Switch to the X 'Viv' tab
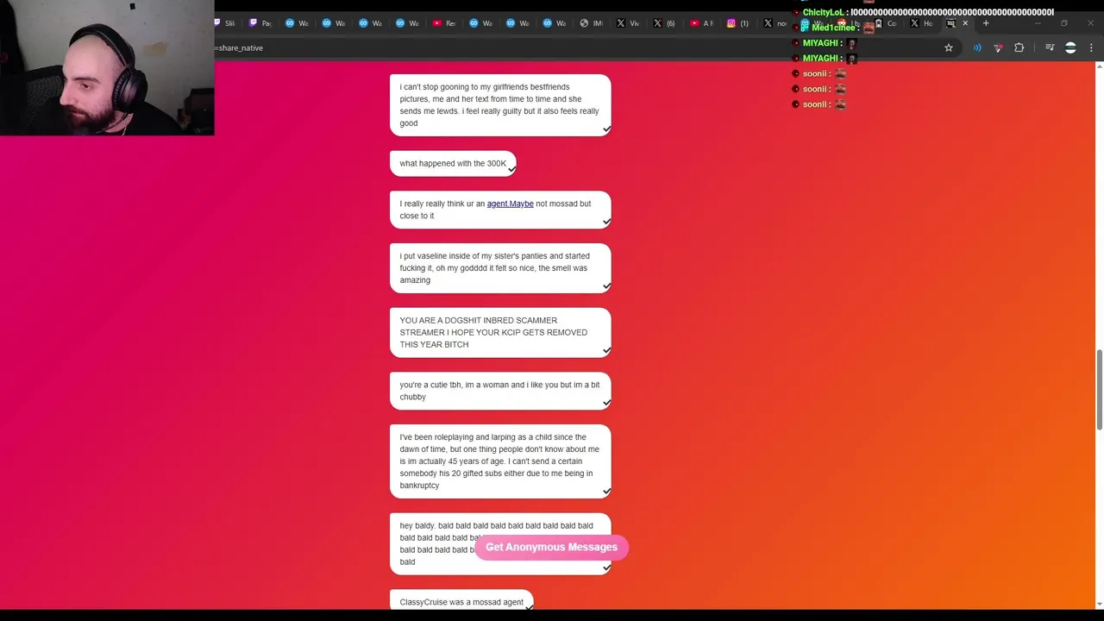 [629, 23]
